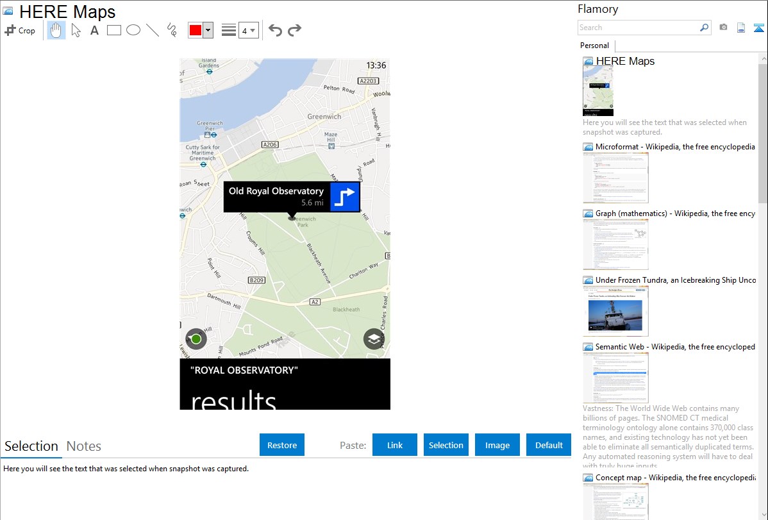Click the red color swatch
The image size is (768, 520).
196,30
